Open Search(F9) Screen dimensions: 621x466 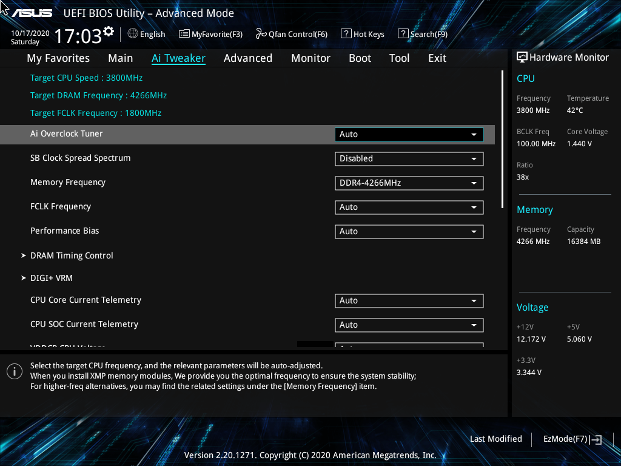423,34
